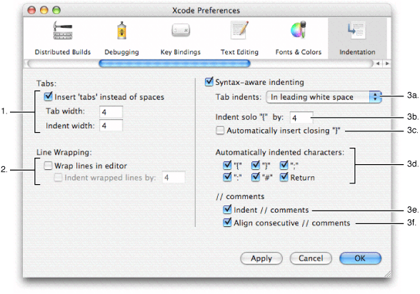Open the Fonts & Colors icon

coord(298,29)
